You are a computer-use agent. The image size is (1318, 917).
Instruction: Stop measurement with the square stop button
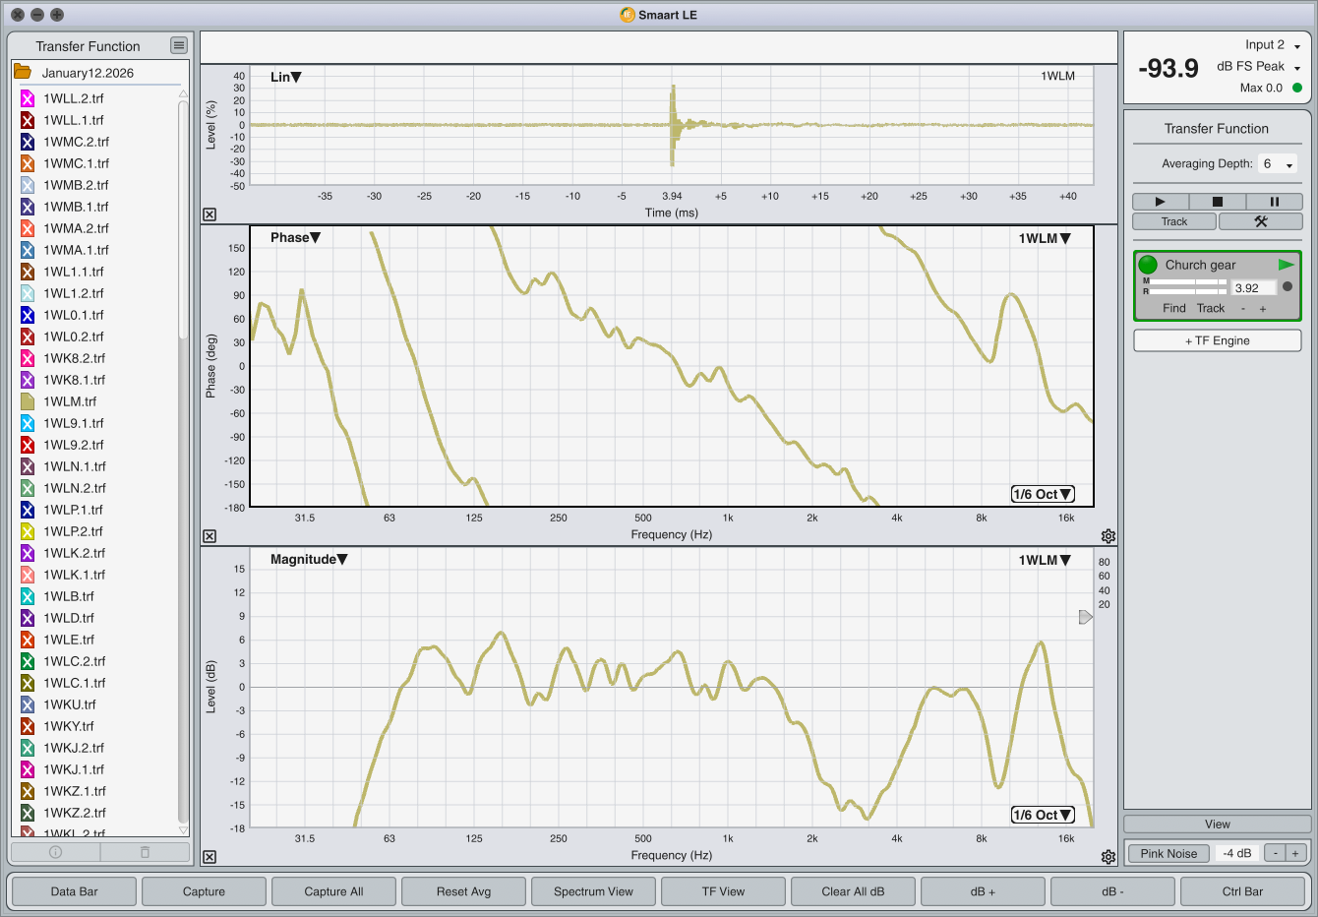1217,202
